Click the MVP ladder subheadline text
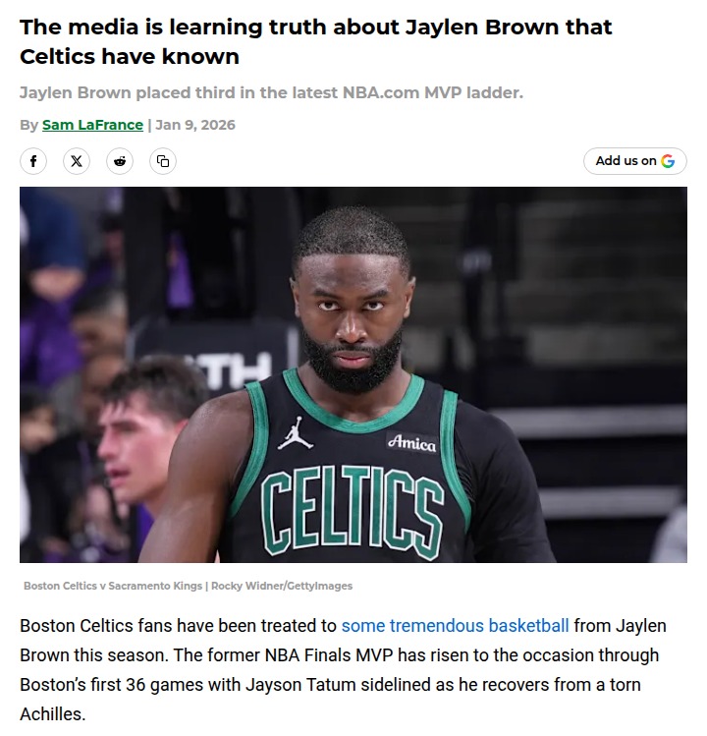The image size is (707, 736). [271, 92]
